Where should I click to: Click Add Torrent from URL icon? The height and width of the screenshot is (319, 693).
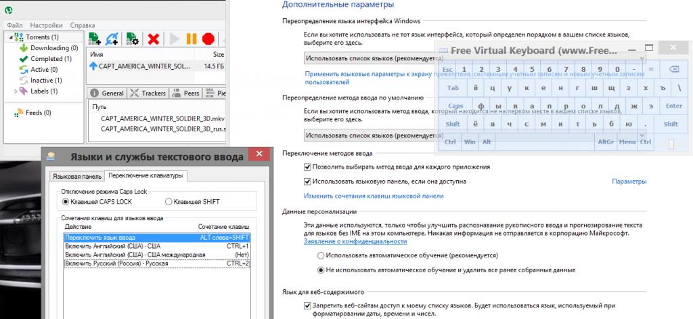112,39
